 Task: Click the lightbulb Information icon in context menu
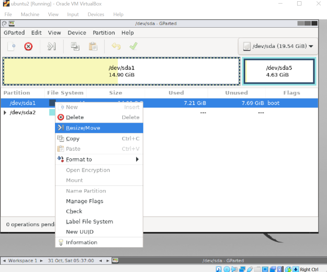tap(61, 242)
